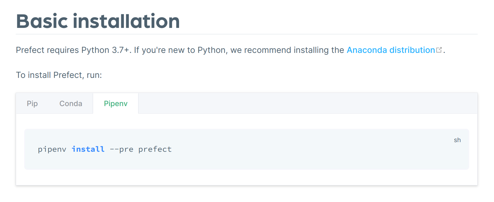The width and height of the screenshot is (494, 202).
Task: Click the "prefect" package name in code
Action: click(155, 149)
